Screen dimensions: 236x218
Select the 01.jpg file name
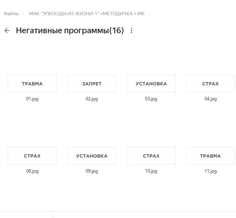tap(32, 99)
